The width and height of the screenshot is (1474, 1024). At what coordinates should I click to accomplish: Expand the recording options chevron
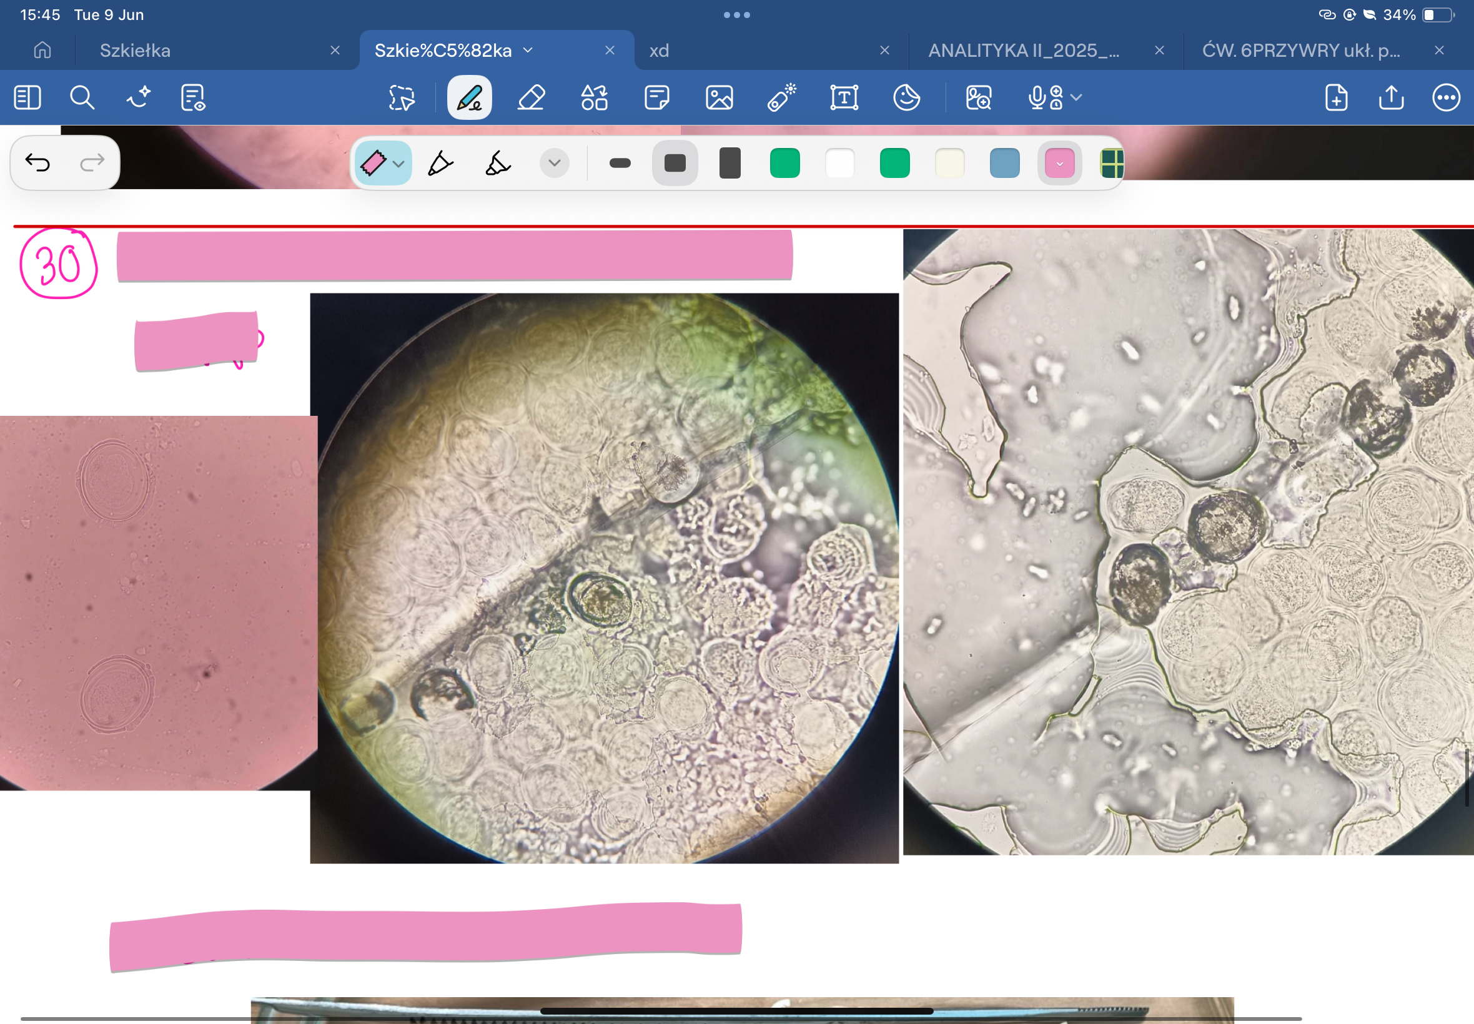1077,97
